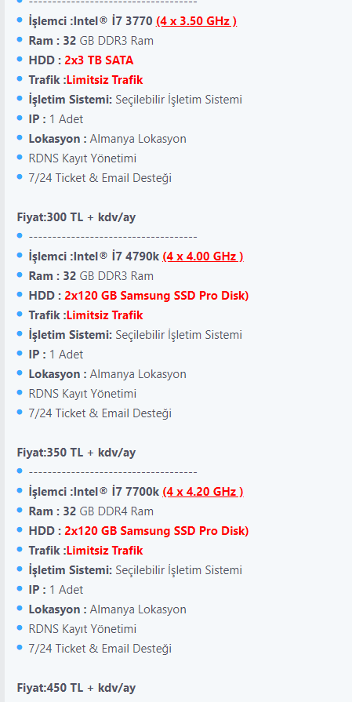Click Fiyat:300 TL + kdv/ay price
352x702 pixels.
tap(77, 217)
